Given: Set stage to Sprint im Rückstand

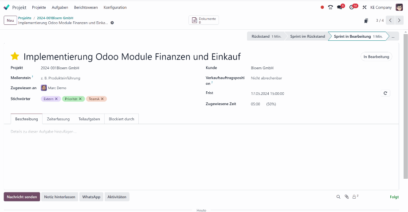Looking at the screenshot, I should pos(307,36).
